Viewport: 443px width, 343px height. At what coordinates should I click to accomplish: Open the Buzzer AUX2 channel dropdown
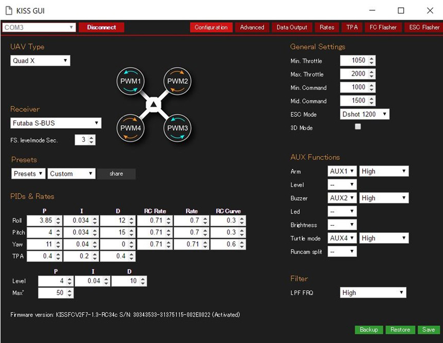tap(342, 198)
